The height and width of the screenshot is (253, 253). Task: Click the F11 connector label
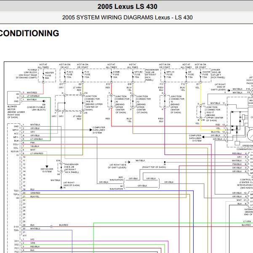click(x=161, y=84)
